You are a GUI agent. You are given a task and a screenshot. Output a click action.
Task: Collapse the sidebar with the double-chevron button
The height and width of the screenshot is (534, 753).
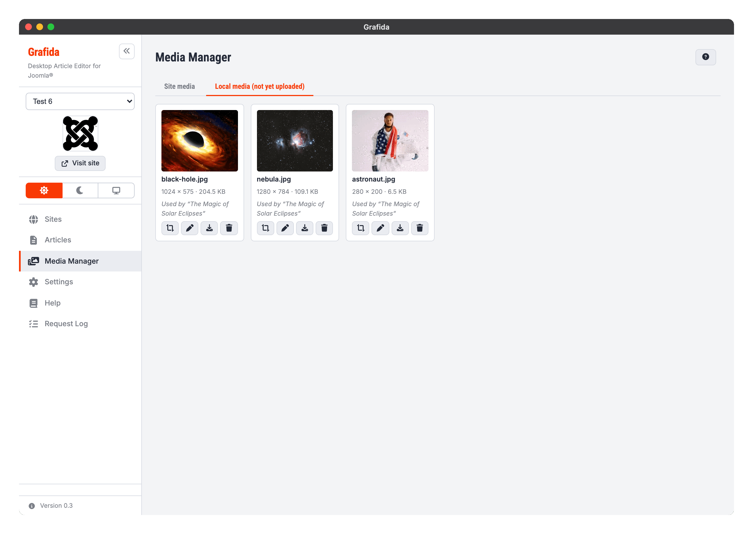127,51
